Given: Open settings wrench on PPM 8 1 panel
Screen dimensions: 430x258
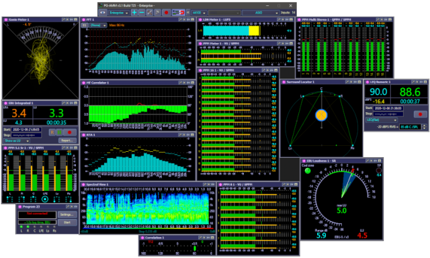Looking at the screenshot, I should 284,185.
